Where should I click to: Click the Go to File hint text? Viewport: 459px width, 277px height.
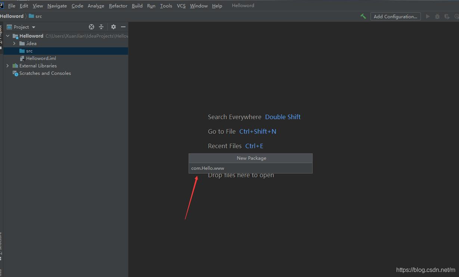[222, 131]
